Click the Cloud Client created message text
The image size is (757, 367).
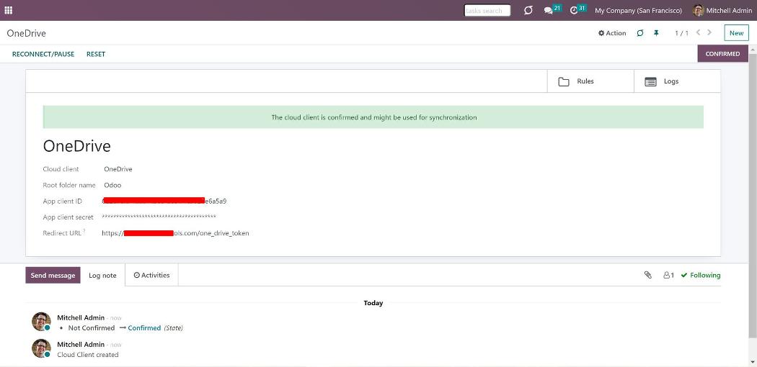click(88, 355)
